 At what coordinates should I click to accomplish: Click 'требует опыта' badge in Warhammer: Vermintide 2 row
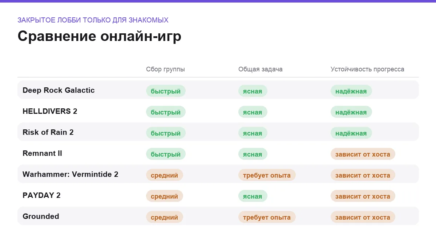click(x=267, y=175)
